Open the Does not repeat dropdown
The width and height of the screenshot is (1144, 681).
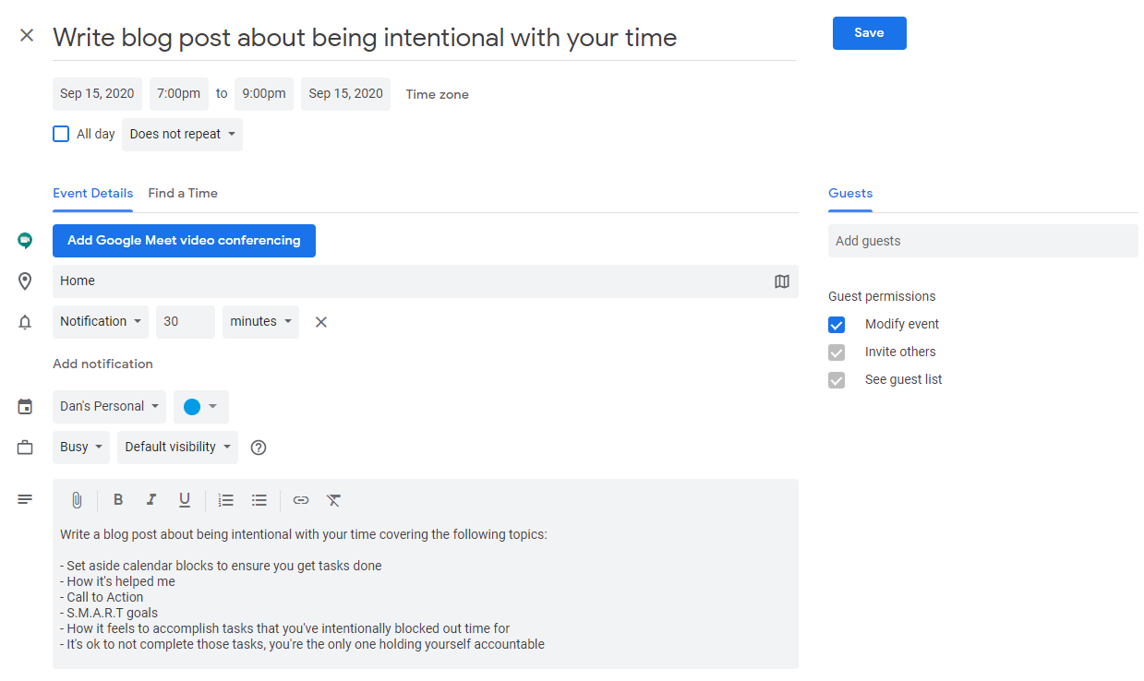coord(182,135)
